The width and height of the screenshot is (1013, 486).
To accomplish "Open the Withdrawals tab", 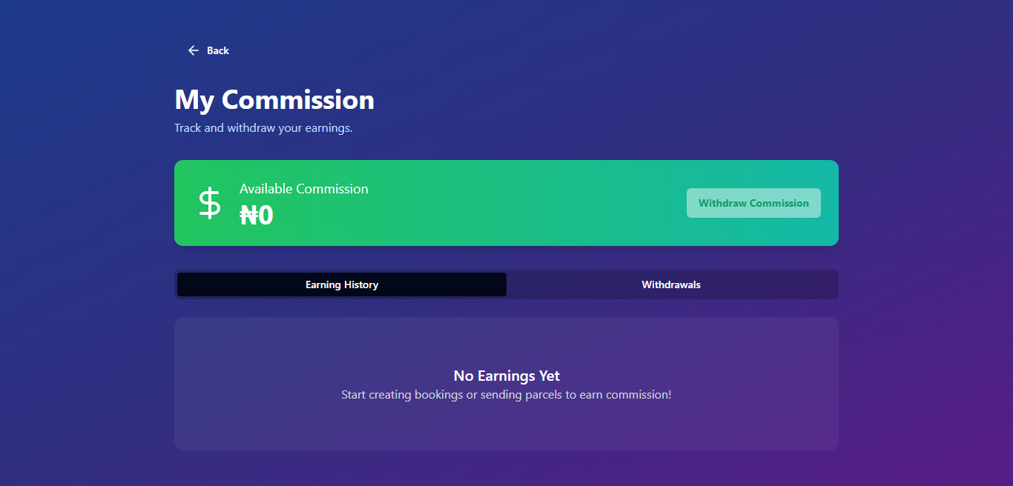I will click(671, 284).
